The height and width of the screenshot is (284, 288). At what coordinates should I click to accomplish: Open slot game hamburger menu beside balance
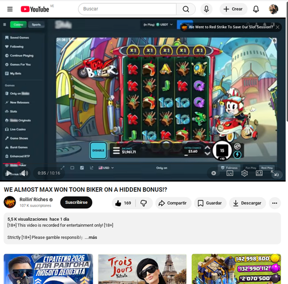click(x=116, y=151)
